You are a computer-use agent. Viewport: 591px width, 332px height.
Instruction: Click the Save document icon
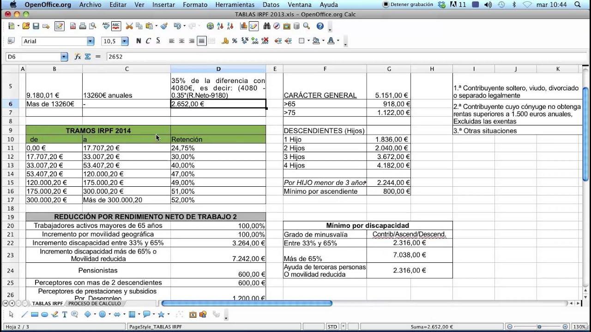click(36, 26)
